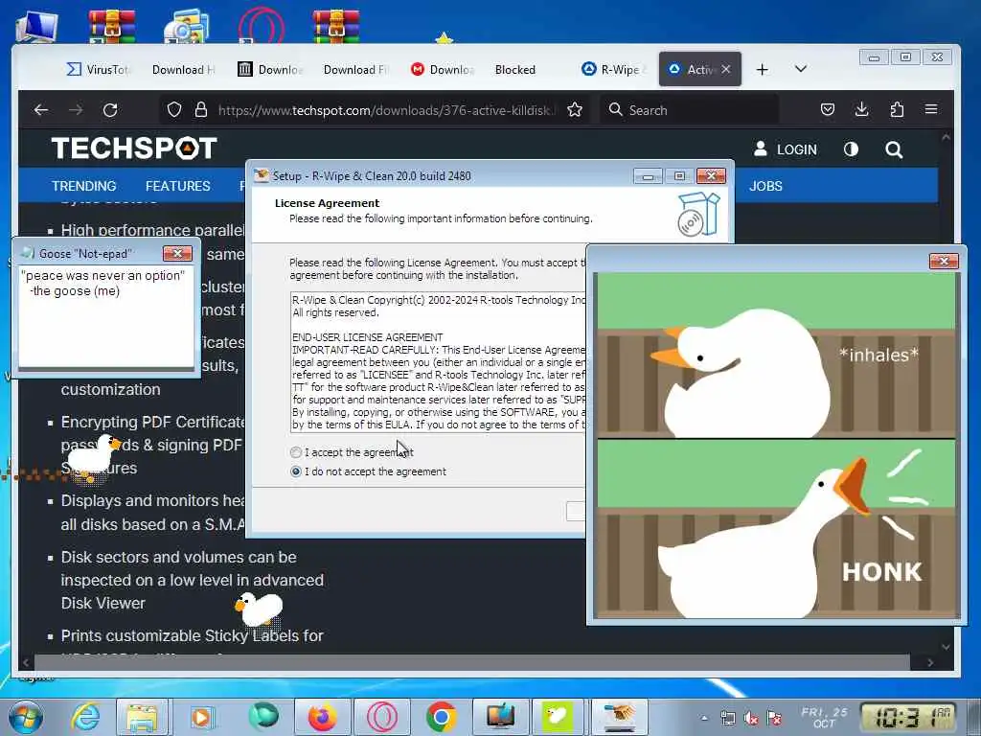This screenshot has height=736, width=981.
Task: Click green sphere taskbar icon
Action: point(262,717)
